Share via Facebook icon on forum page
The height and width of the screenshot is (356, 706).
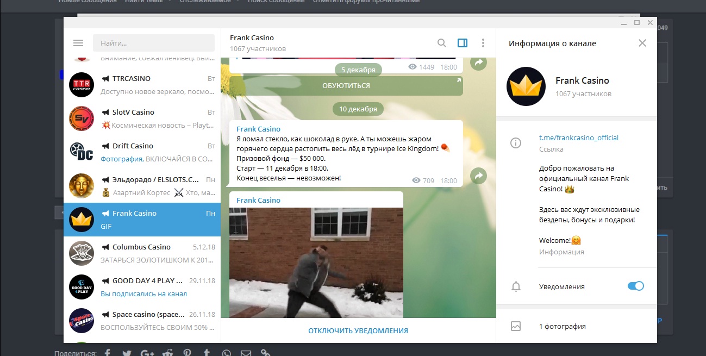point(108,353)
